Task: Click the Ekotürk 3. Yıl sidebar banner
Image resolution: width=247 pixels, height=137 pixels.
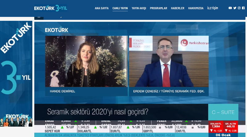Action: [x=16, y=74]
